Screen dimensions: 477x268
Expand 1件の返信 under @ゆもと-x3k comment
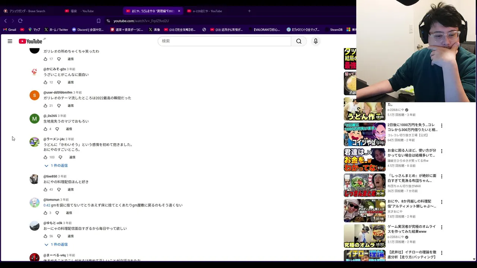(56, 245)
